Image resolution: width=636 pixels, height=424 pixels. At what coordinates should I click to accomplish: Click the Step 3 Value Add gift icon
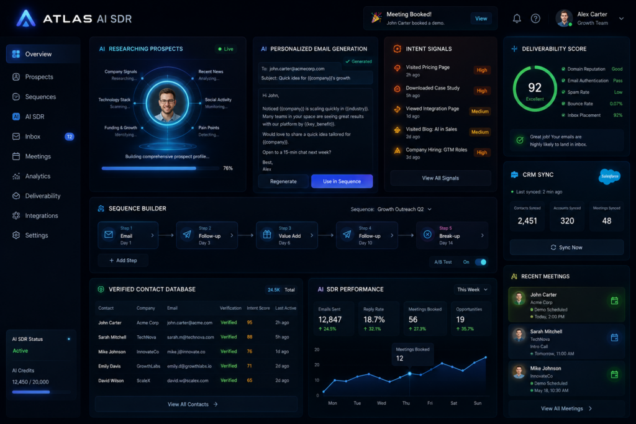[x=267, y=234]
